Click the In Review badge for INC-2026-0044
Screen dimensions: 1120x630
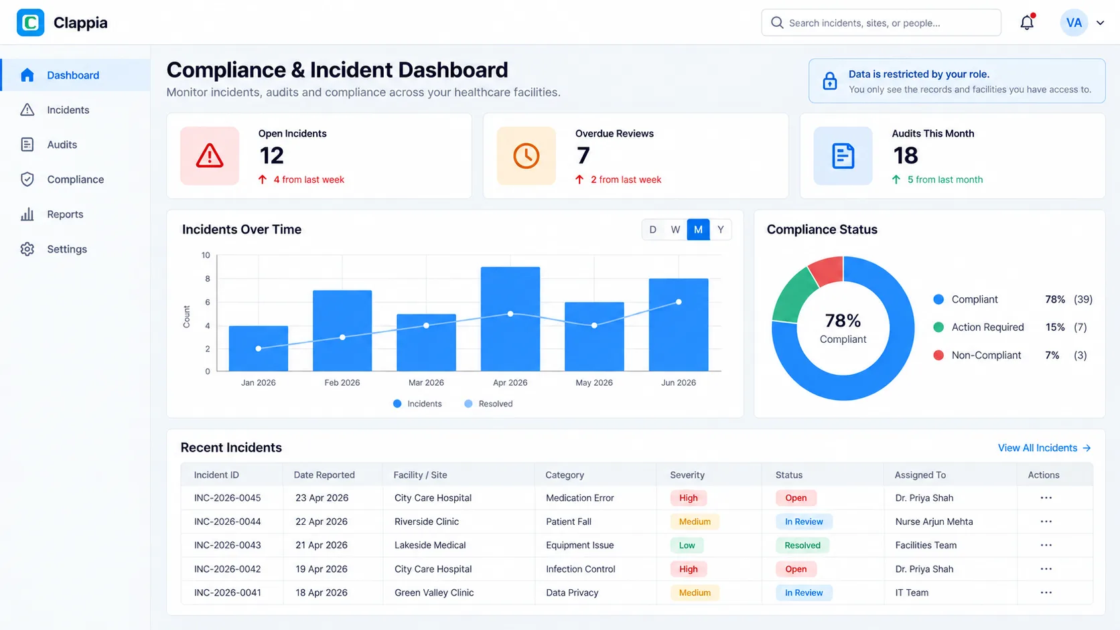(804, 522)
